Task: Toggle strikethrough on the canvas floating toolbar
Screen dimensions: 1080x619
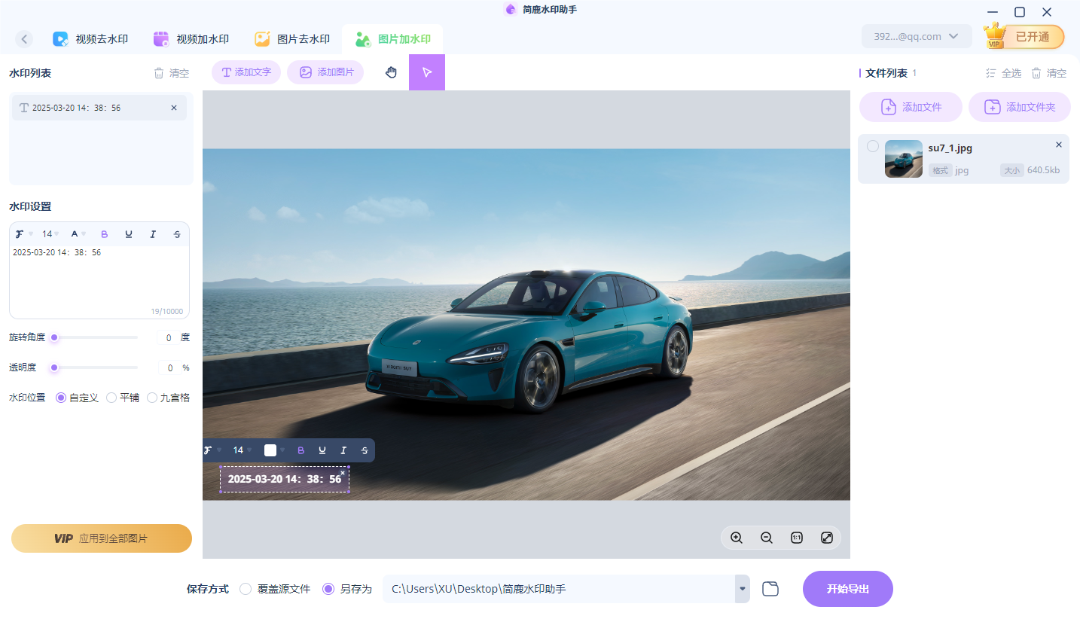Action: [x=365, y=450]
